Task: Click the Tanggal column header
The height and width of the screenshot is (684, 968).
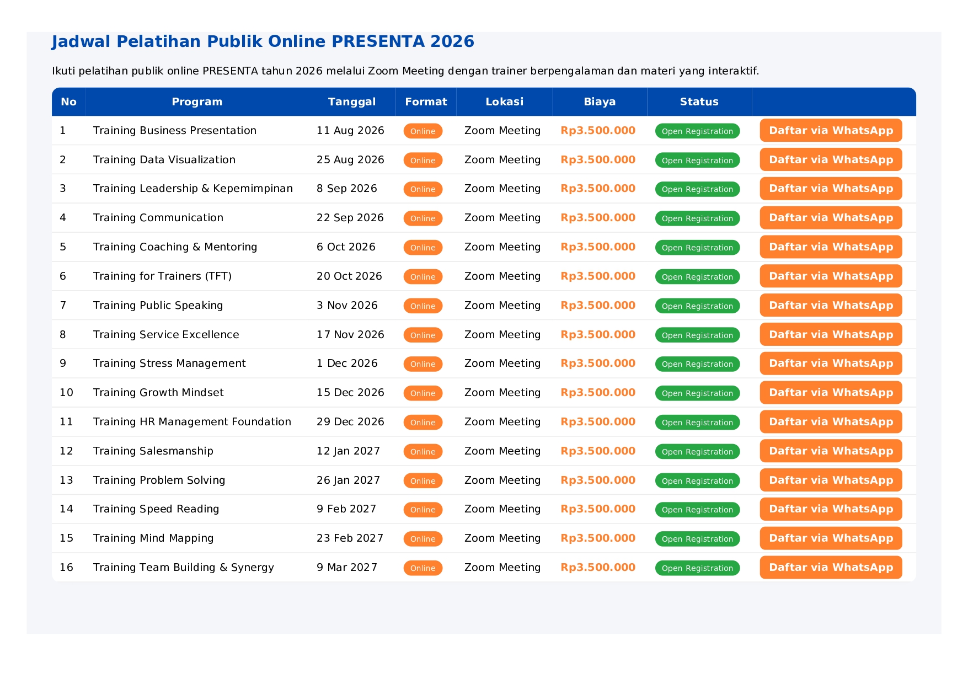Action: [352, 102]
